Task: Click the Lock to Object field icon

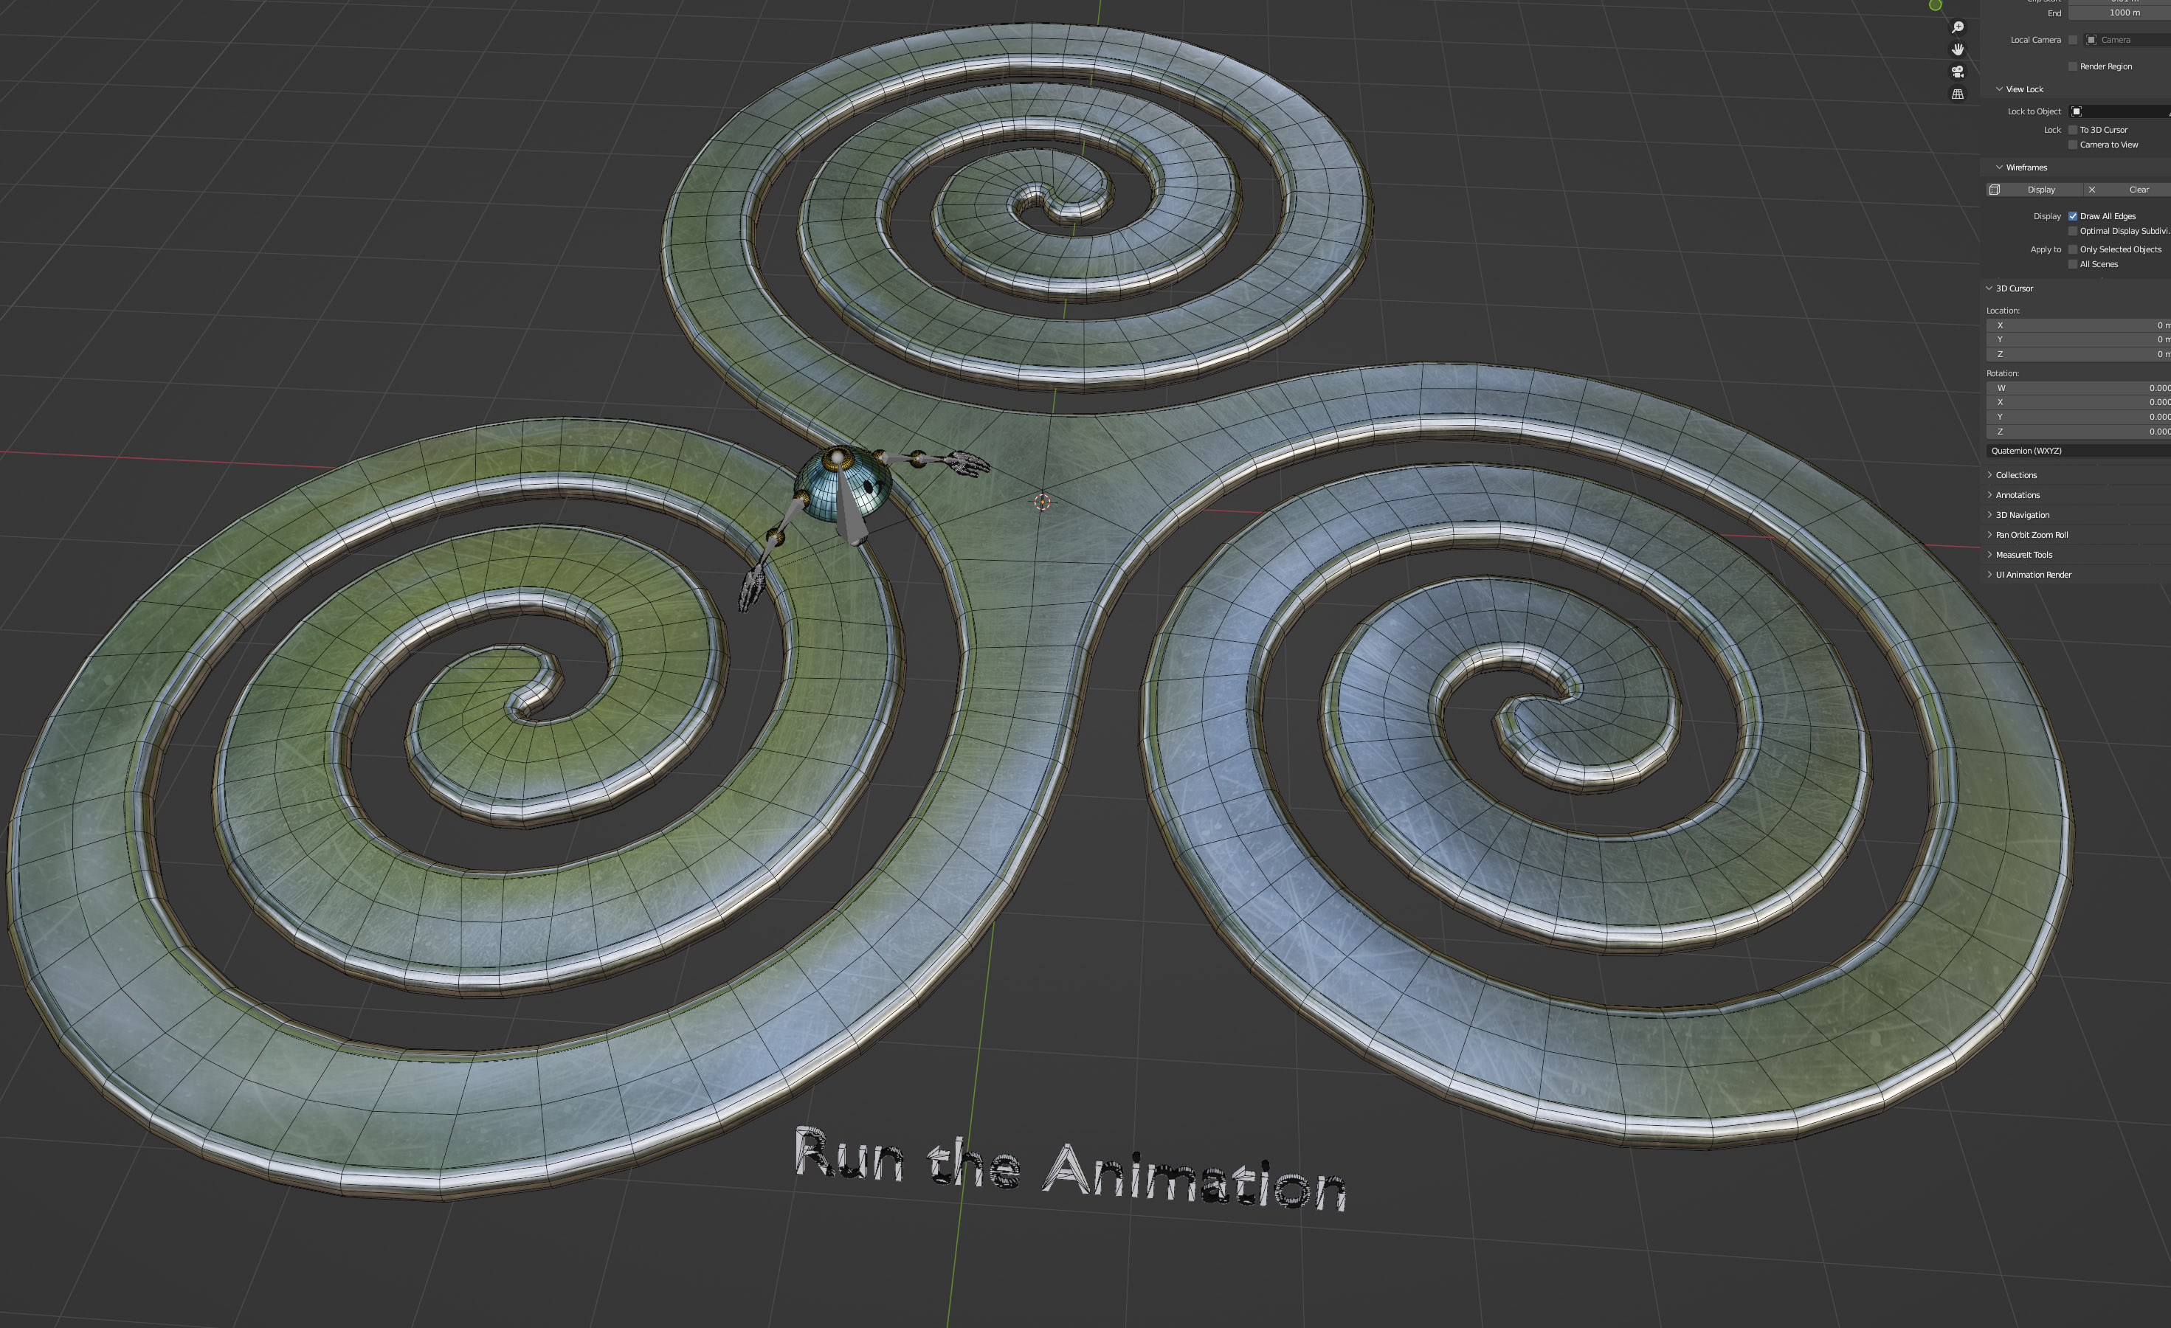Action: 2077,112
